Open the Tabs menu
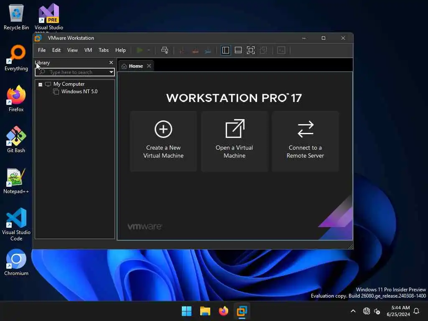Screen dimensions: 428x321 point(104,50)
